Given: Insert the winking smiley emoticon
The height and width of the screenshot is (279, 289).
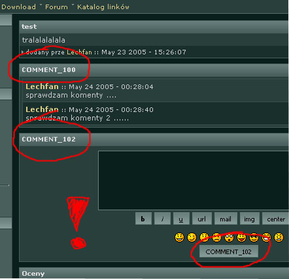Looking at the screenshot, I should point(192,238).
